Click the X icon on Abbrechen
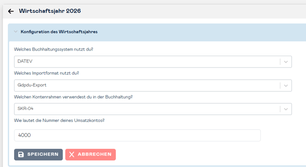 (x=72, y=155)
